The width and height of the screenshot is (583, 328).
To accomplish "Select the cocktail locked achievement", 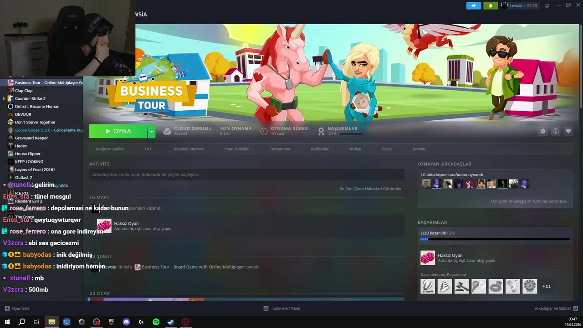I will pos(513,286).
